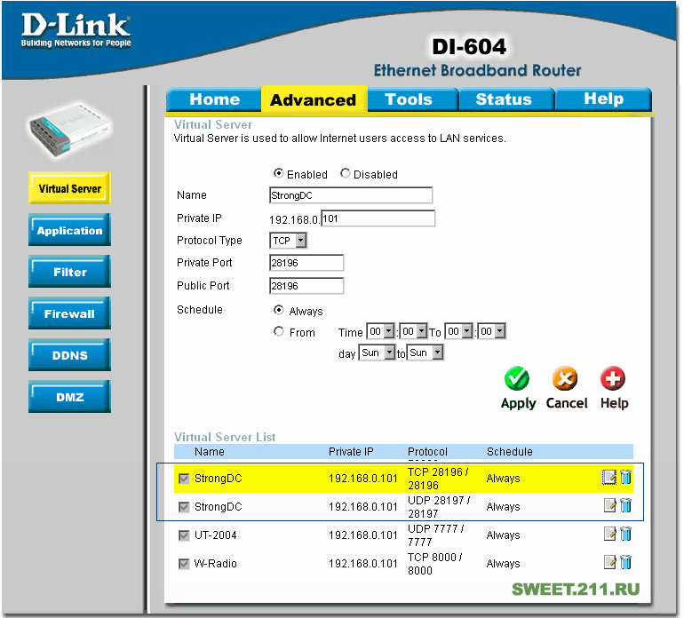Click the Private Port input field

[306, 263]
